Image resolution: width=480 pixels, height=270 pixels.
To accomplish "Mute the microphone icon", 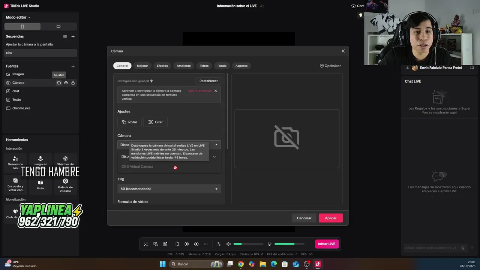I will click(269, 244).
